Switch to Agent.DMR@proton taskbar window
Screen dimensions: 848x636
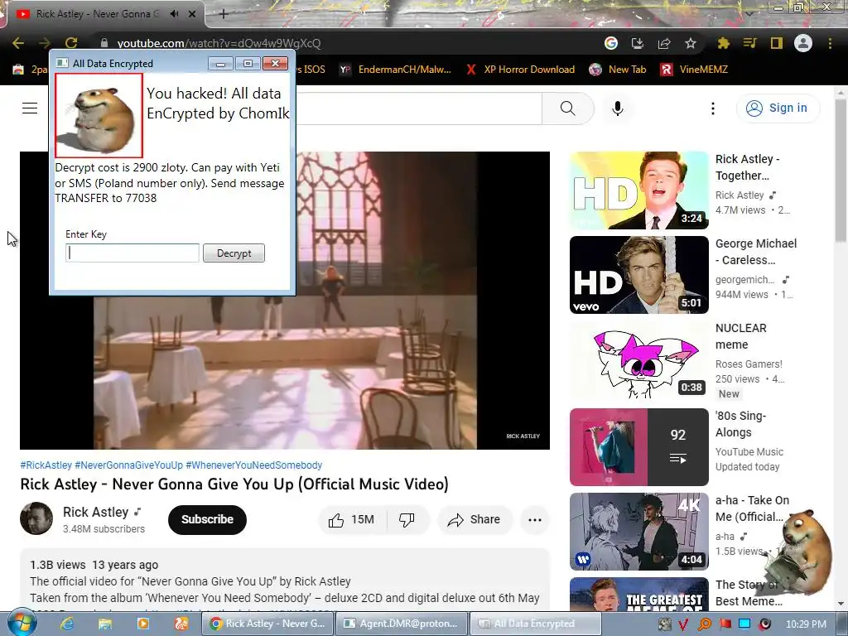401,624
